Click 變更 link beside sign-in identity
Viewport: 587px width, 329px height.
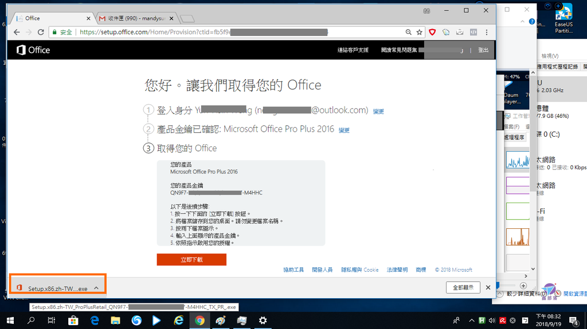point(378,112)
